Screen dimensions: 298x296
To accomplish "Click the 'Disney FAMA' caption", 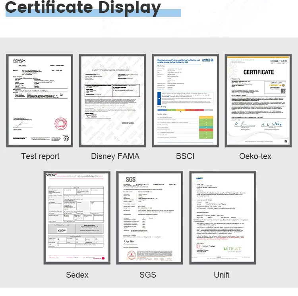I will click(x=115, y=156).
